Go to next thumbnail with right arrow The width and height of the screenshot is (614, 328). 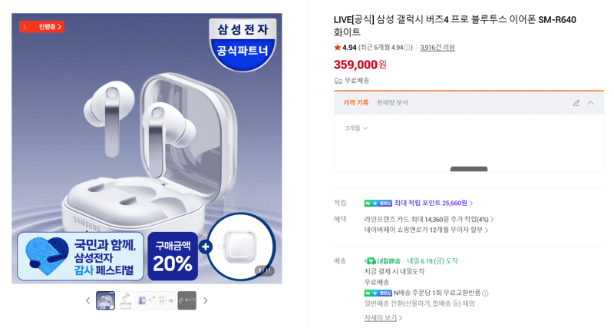click(205, 300)
